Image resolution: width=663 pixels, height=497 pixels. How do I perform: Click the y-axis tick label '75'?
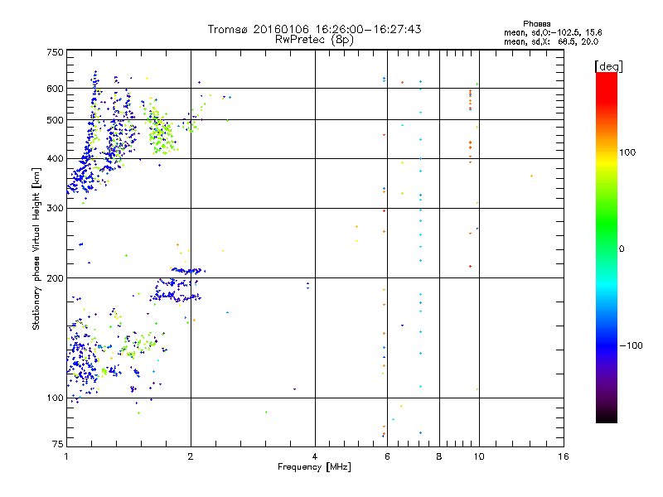[x=58, y=444]
